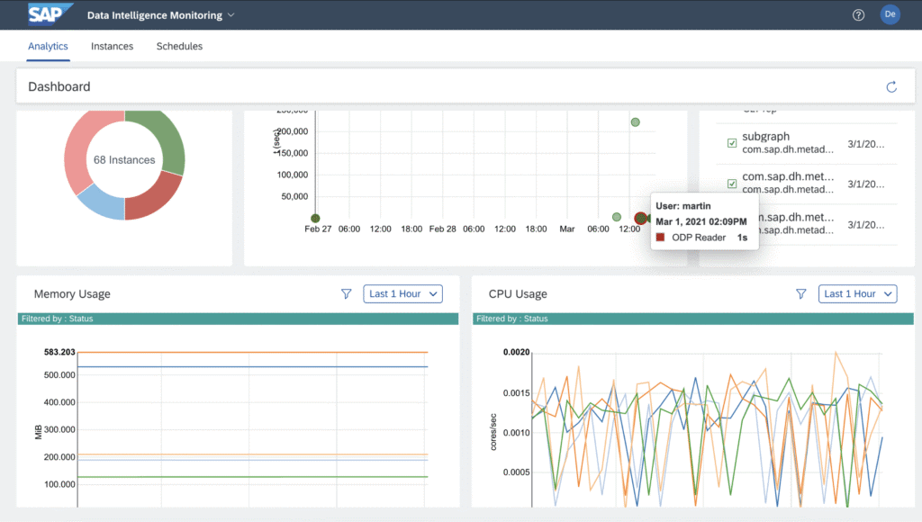Click the filter icon in CPU Usage
Image resolution: width=922 pixels, height=522 pixels.
click(801, 293)
